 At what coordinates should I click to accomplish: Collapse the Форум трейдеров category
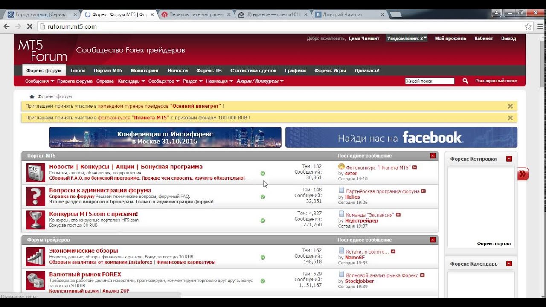point(433,240)
